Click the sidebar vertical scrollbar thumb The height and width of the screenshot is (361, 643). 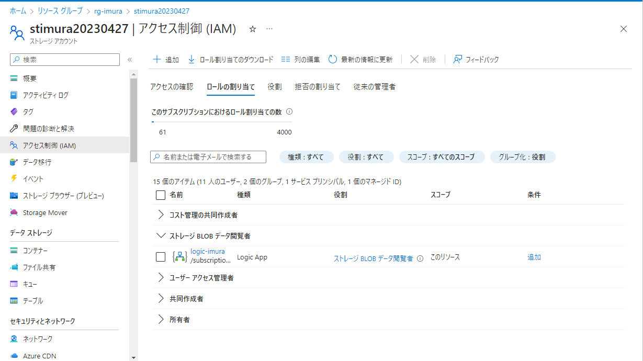point(133,121)
